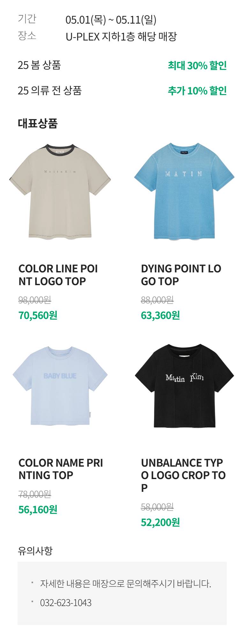The height and width of the screenshot is (636, 245).
Task: Open the blue DYING POINT LOGO TOP image
Action: [184, 191]
